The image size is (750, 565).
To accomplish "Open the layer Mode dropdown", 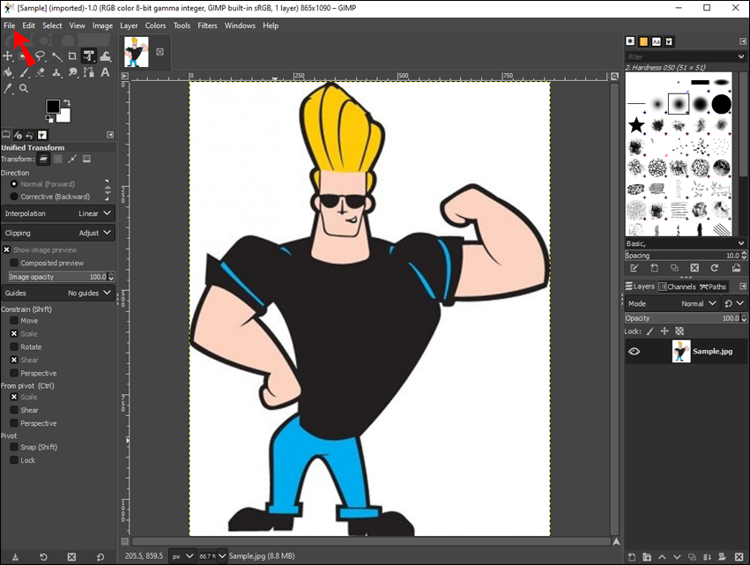I will pyautogui.click(x=696, y=303).
